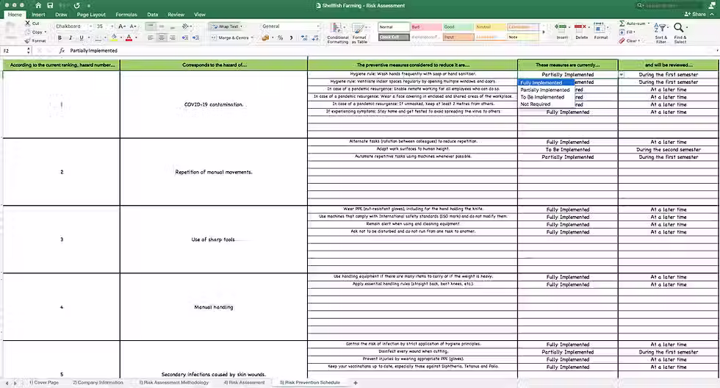Increase indent

(195, 37)
